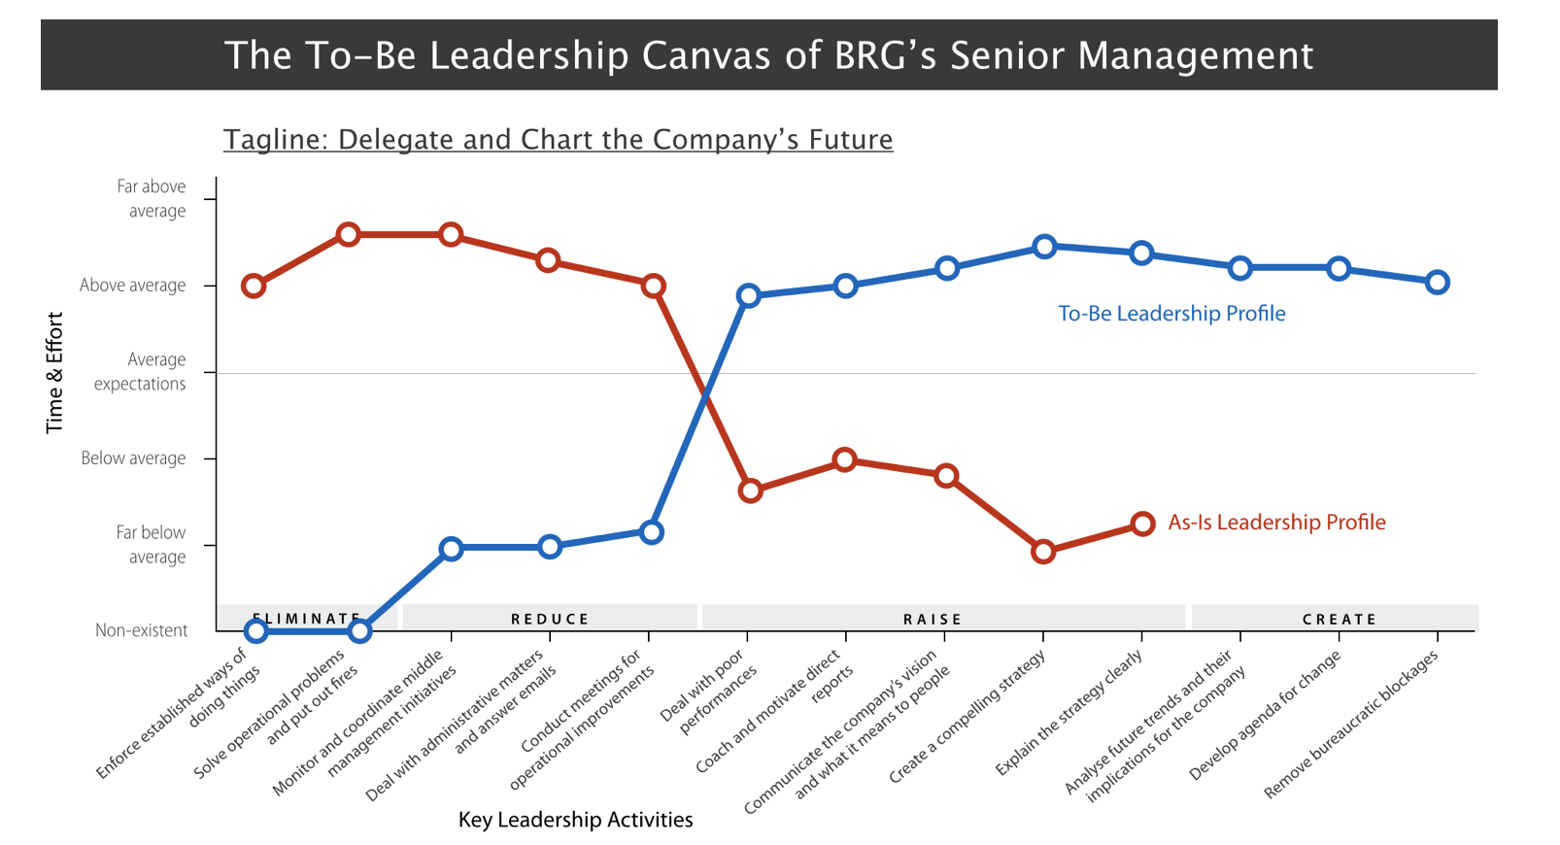Click red point for Enforce established ways
The height and width of the screenshot is (845, 1560).
pos(254,286)
